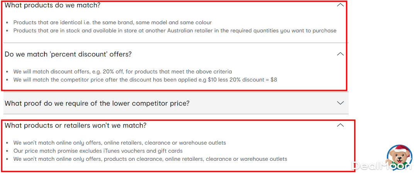417x175 pixels.
Task: Collapse the 'What products do we match?' chevron
Action: tap(340, 5)
